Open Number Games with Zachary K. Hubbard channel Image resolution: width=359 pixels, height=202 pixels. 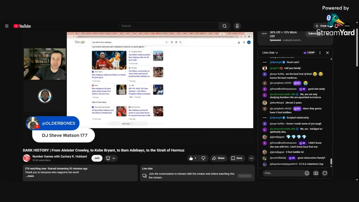point(60,157)
